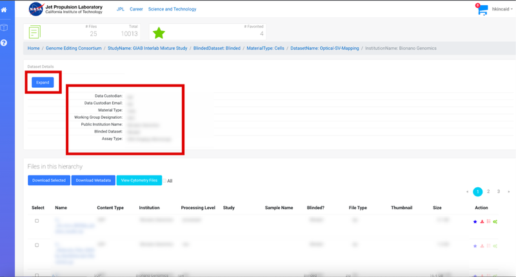516x277 pixels.
Task: Click the total files count 10013
Action: [x=130, y=34]
